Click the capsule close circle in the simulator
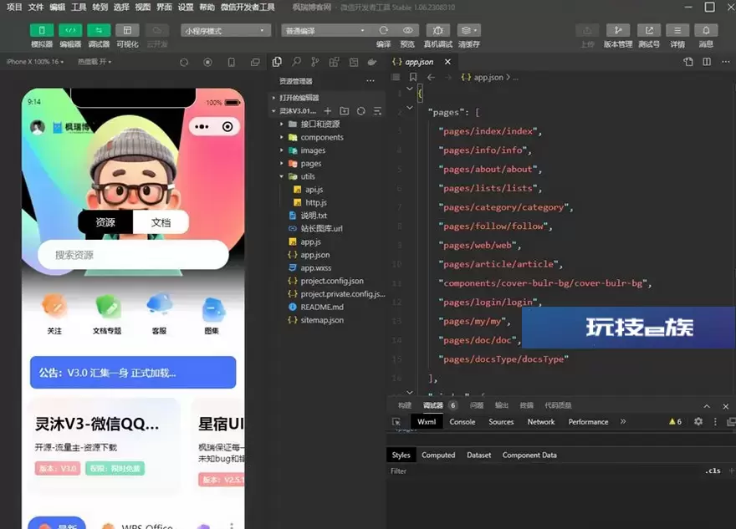 point(227,127)
